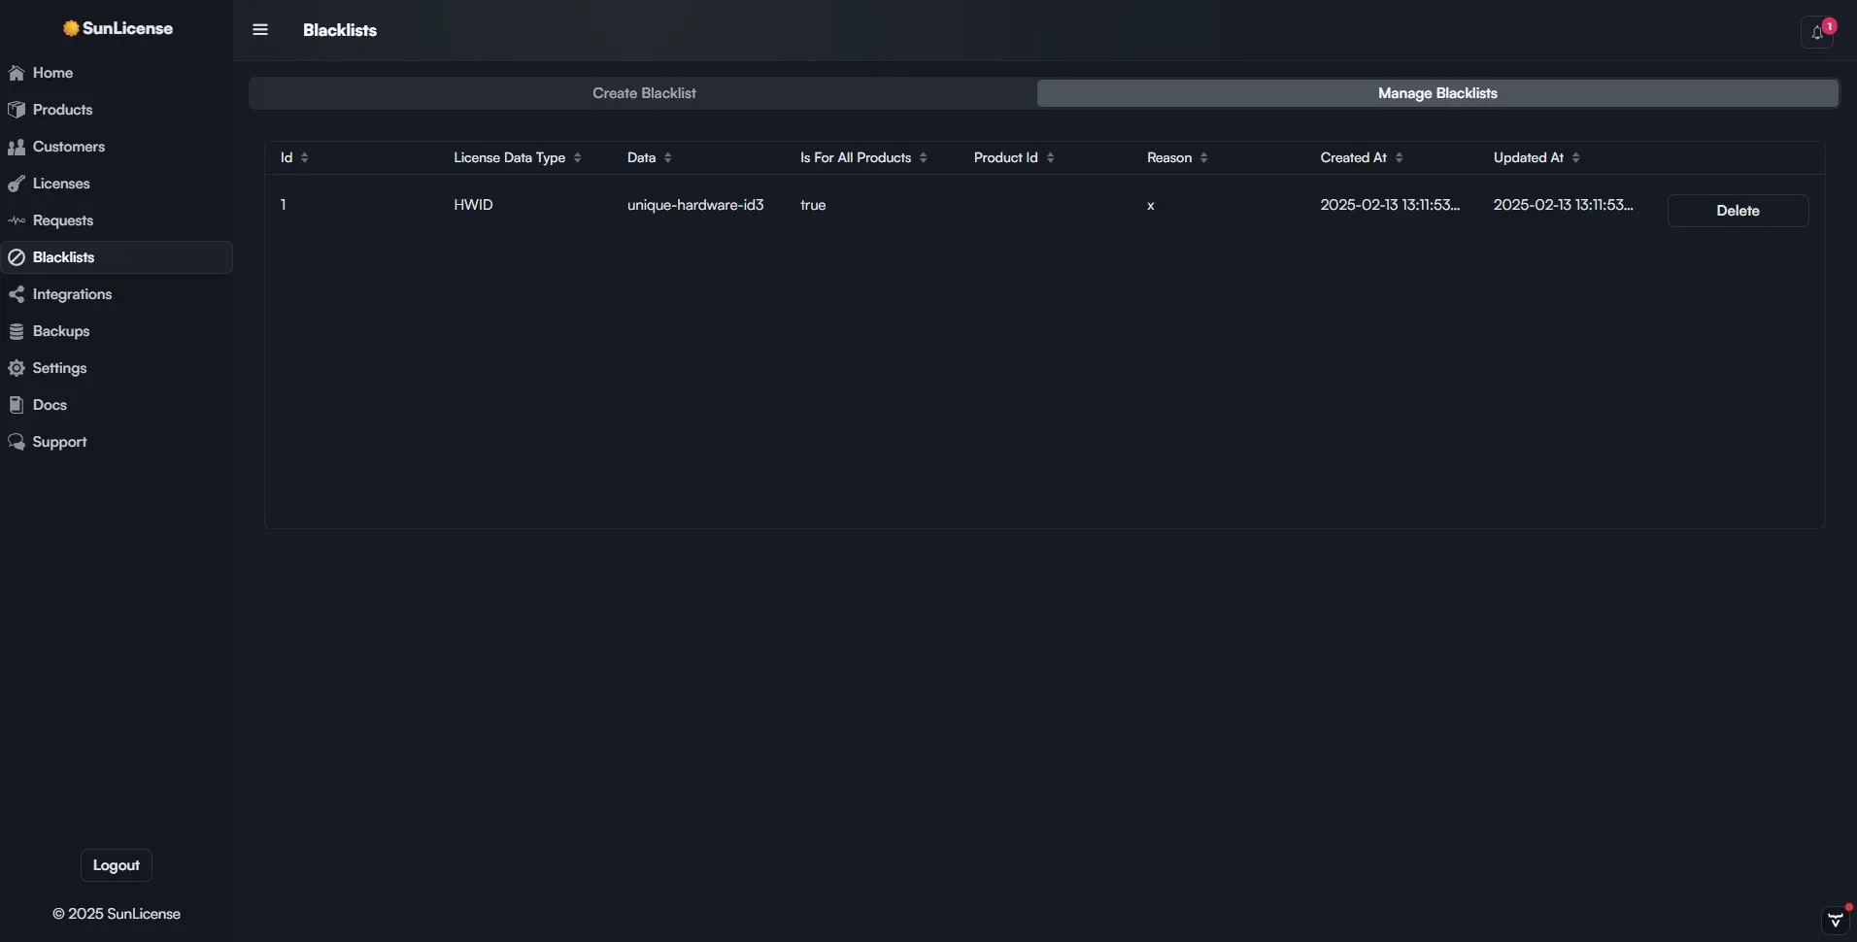Click the Backups database icon
This screenshot has width=1857, height=942.
coord(17,331)
